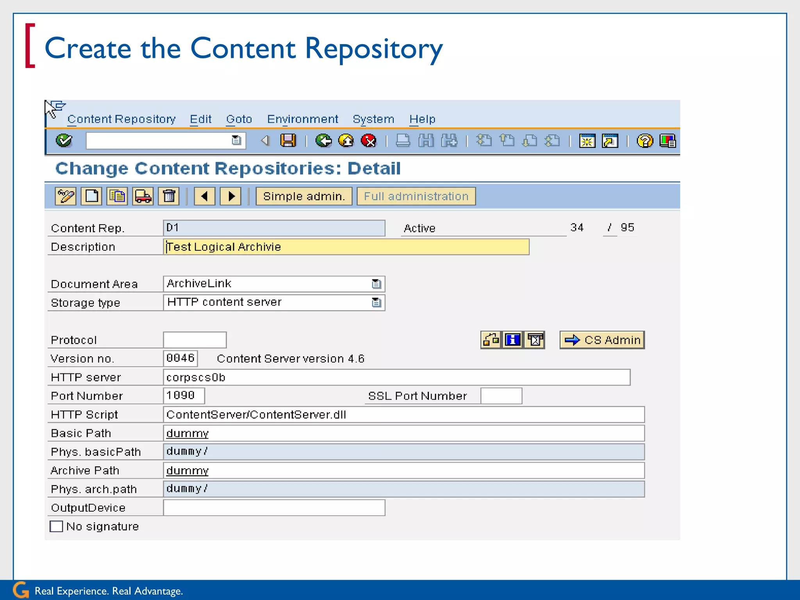Click the Previous Page icon

507,141
